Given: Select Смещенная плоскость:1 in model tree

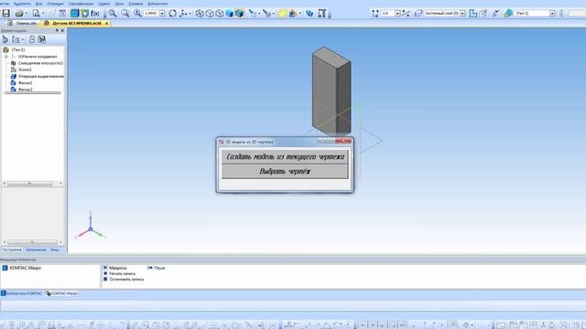Looking at the screenshot, I should 38,63.
